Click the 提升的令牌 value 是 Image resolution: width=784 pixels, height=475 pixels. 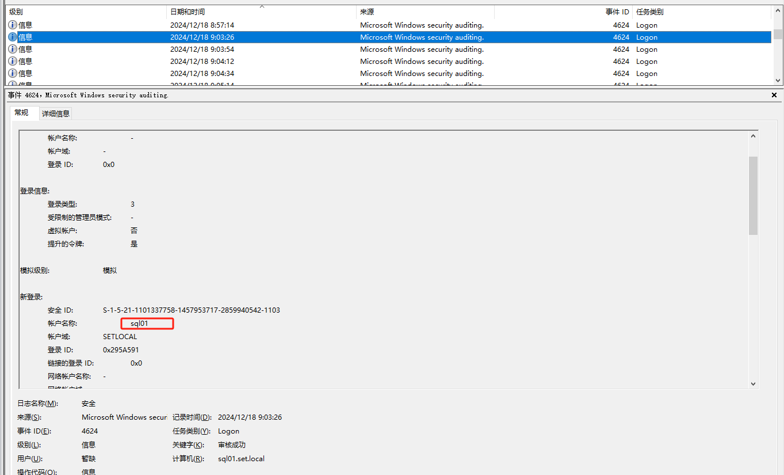tap(134, 244)
